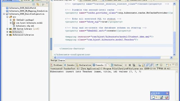Remove launch in Console toolbar
Viewport: 180px width, 101px height.
(130, 65)
